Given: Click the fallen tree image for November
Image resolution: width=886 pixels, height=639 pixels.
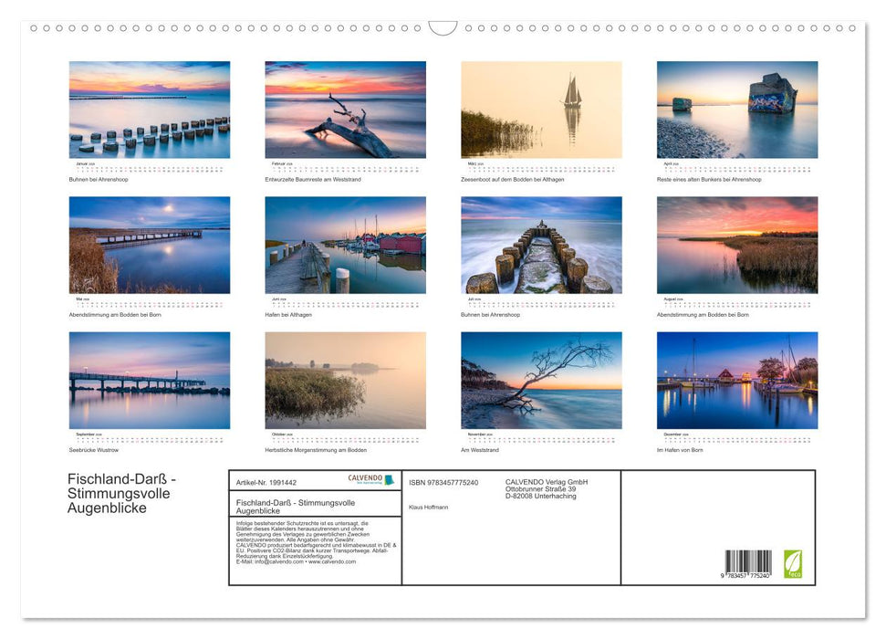Looking at the screenshot, I should 540,381.
